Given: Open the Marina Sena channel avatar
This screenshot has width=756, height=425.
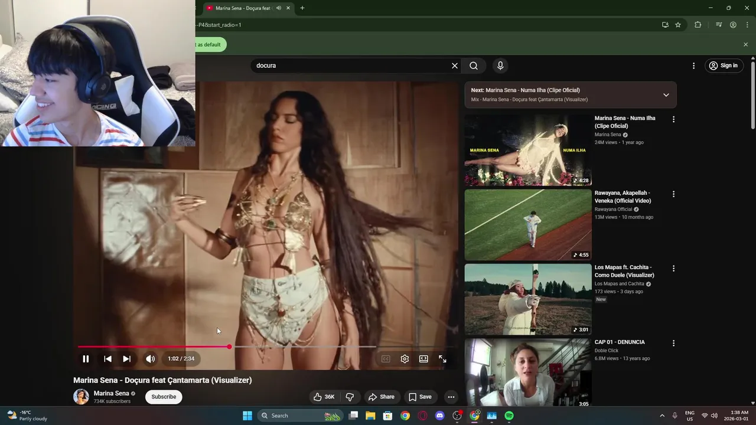Looking at the screenshot, I should pos(81,397).
